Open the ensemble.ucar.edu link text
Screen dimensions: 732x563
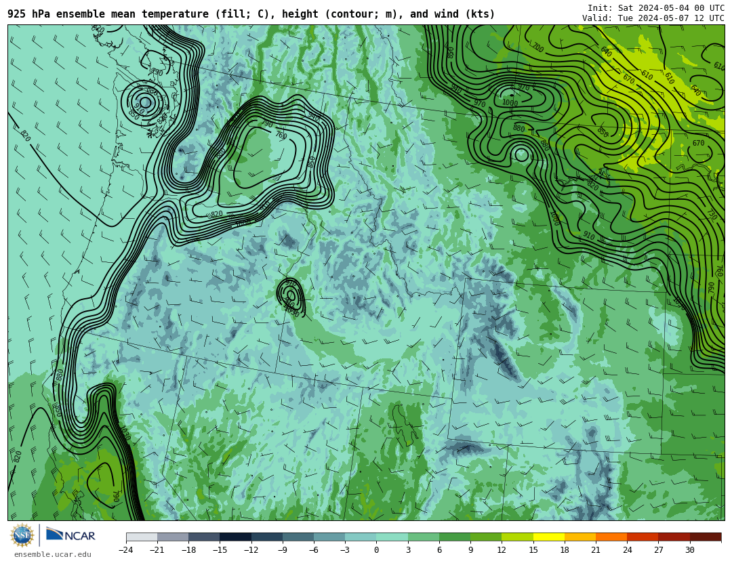[x=53, y=555]
